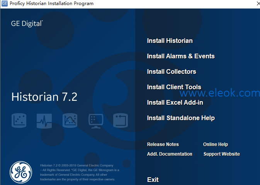Click the pulse waveform icon
This screenshot has width=260, height=185.
click(44, 121)
